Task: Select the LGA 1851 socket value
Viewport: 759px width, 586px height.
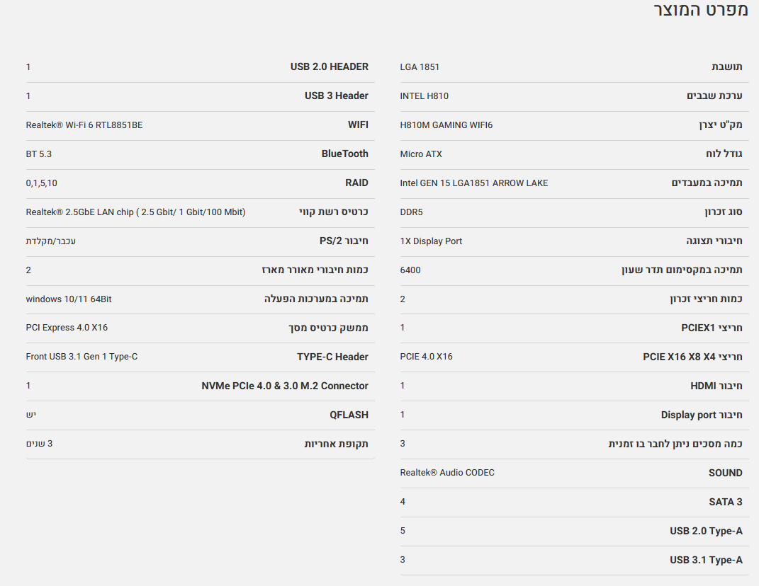Action: click(420, 67)
